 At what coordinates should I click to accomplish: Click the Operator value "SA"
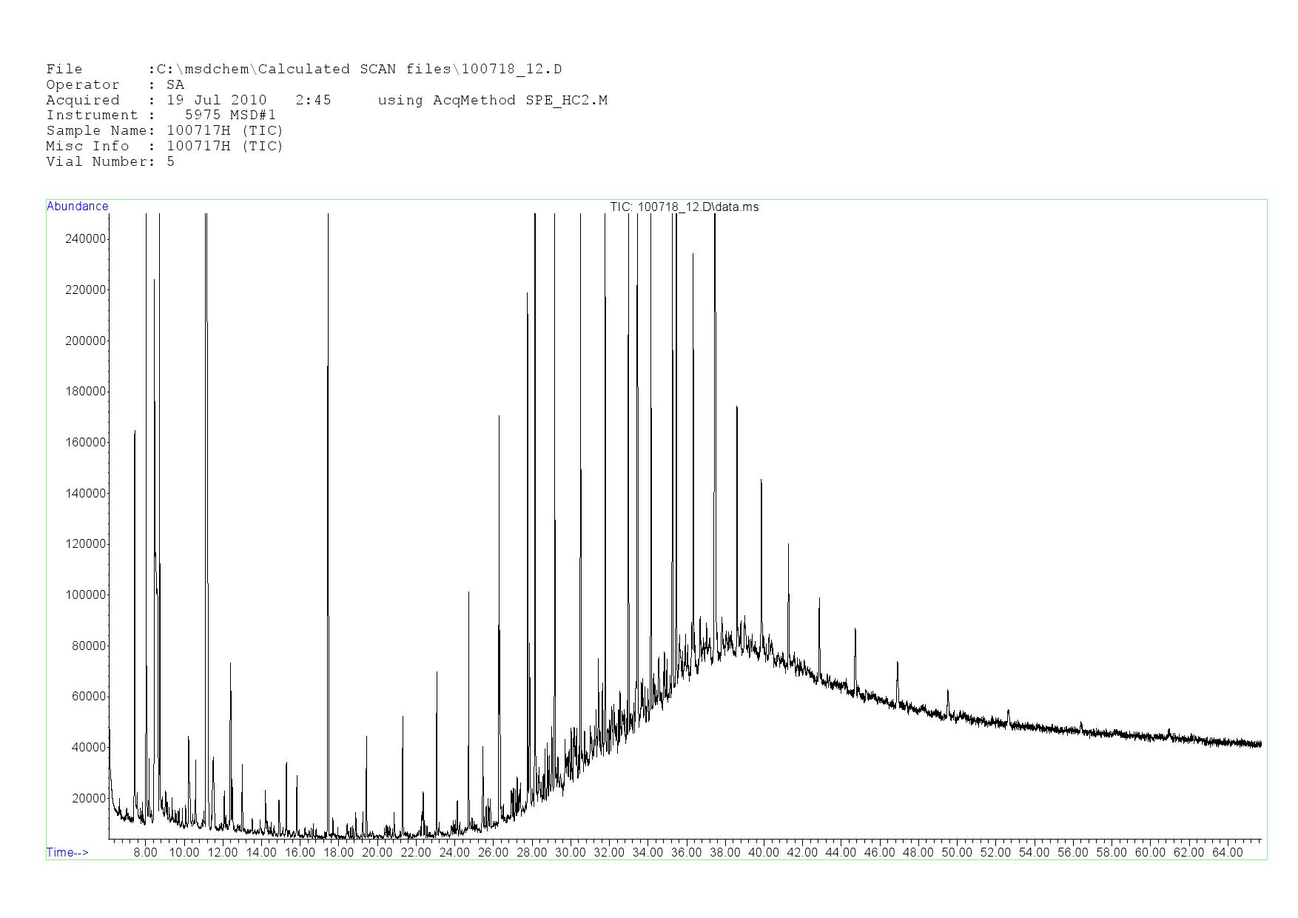tap(175, 85)
